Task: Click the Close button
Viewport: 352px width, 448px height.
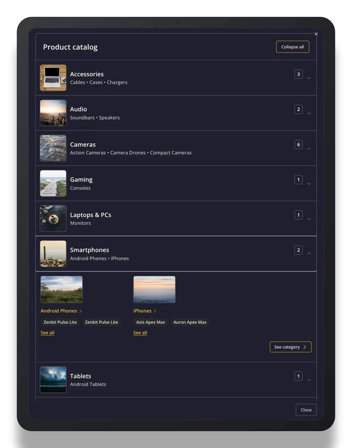Action: pyautogui.click(x=306, y=410)
